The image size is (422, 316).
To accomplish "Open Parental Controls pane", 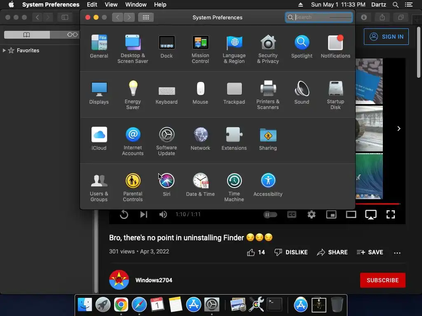I will point(133,188).
